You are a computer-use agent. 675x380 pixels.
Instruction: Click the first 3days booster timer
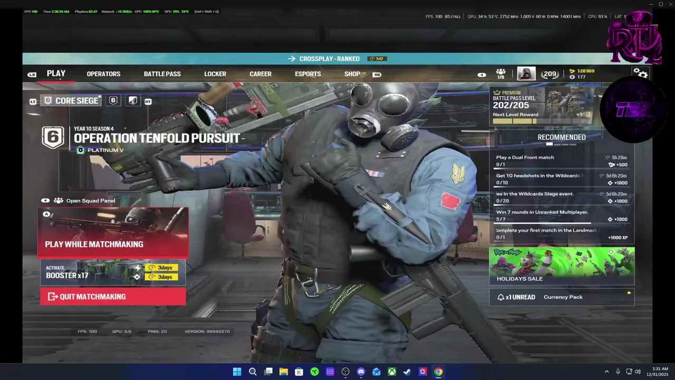click(x=161, y=268)
